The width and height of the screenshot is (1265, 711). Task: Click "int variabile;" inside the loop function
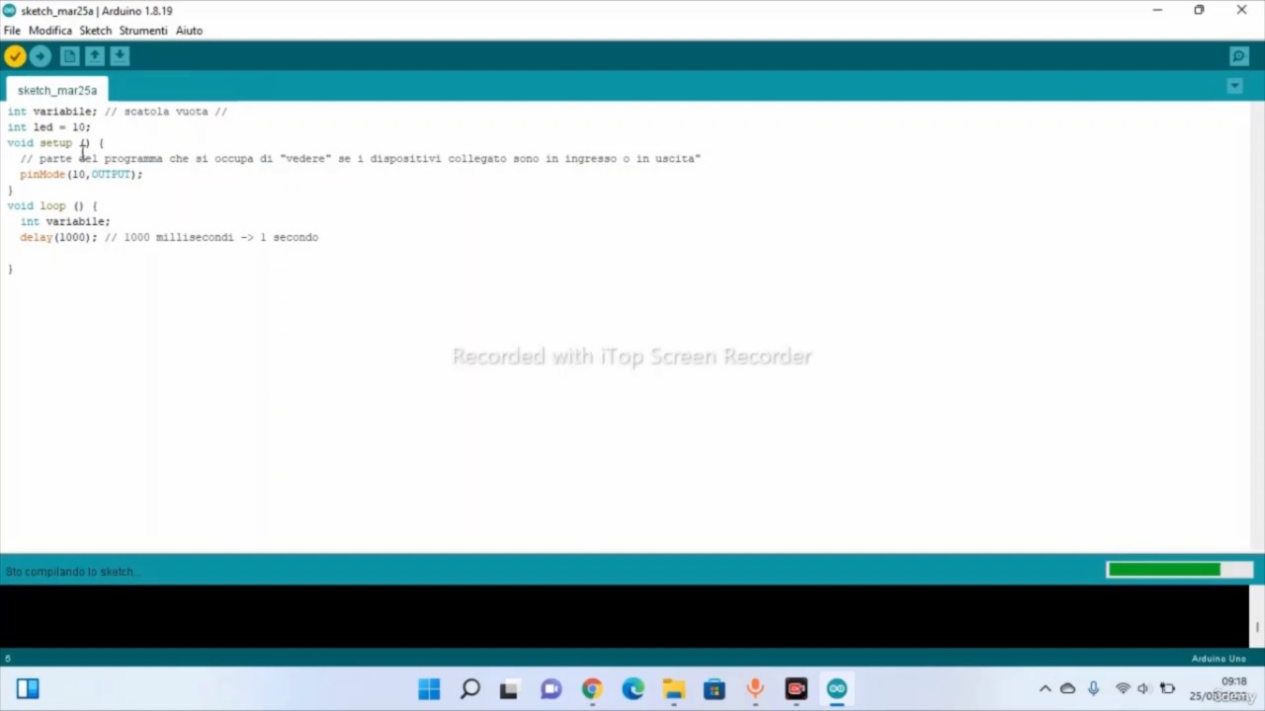(65, 222)
